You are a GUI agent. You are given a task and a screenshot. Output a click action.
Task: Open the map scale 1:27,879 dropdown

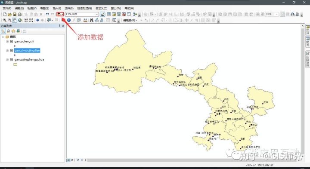coord(97,14)
